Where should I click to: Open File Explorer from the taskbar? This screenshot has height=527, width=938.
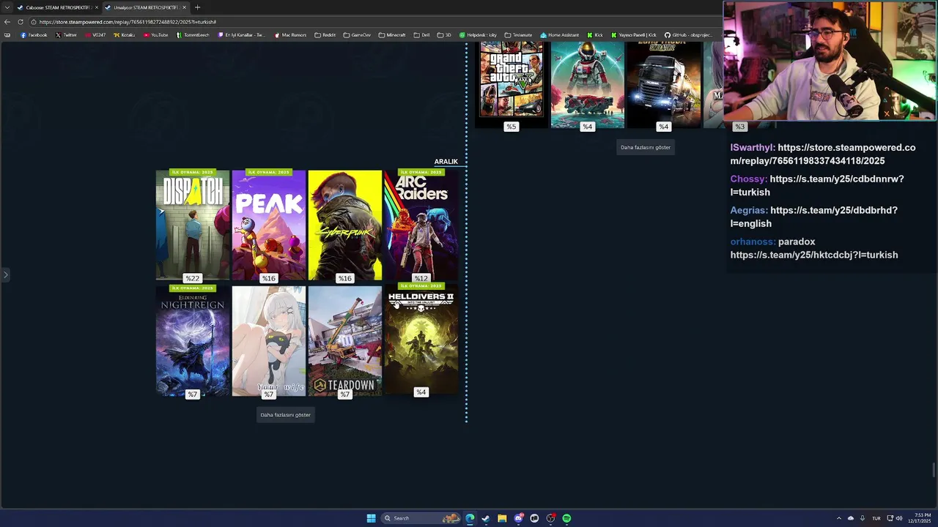point(502,518)
